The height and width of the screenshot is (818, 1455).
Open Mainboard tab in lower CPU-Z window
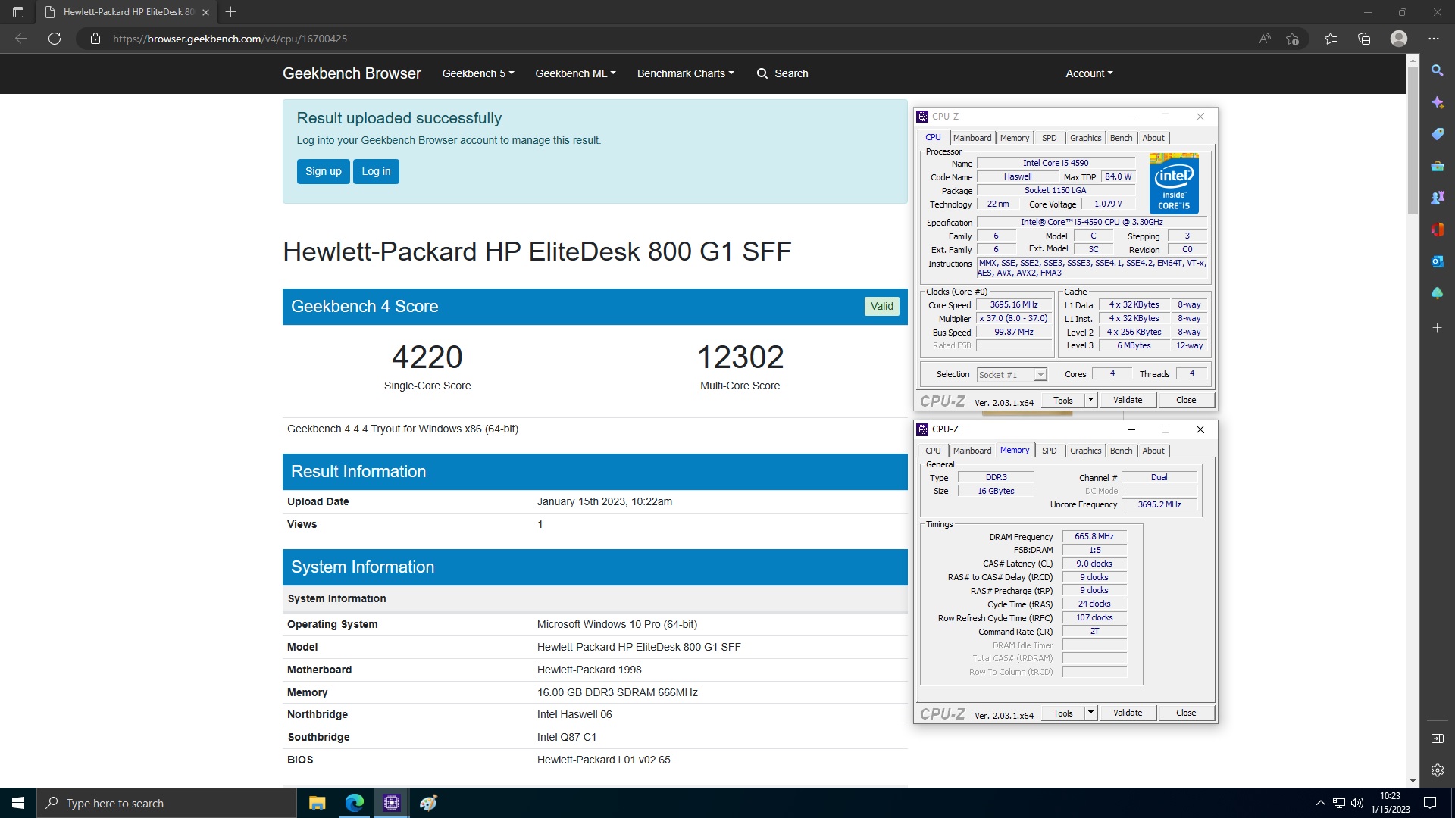click(972, 451)
